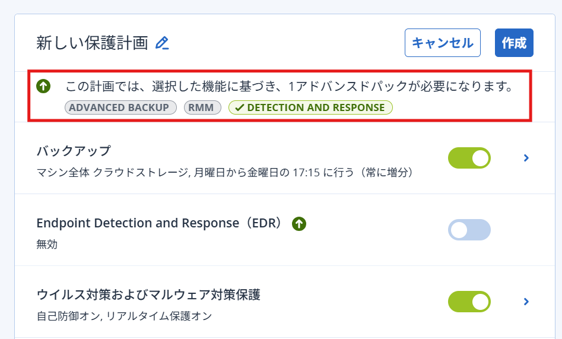Click the advanced pack requirement message
The image size is (562, 339).
[288, 87]
